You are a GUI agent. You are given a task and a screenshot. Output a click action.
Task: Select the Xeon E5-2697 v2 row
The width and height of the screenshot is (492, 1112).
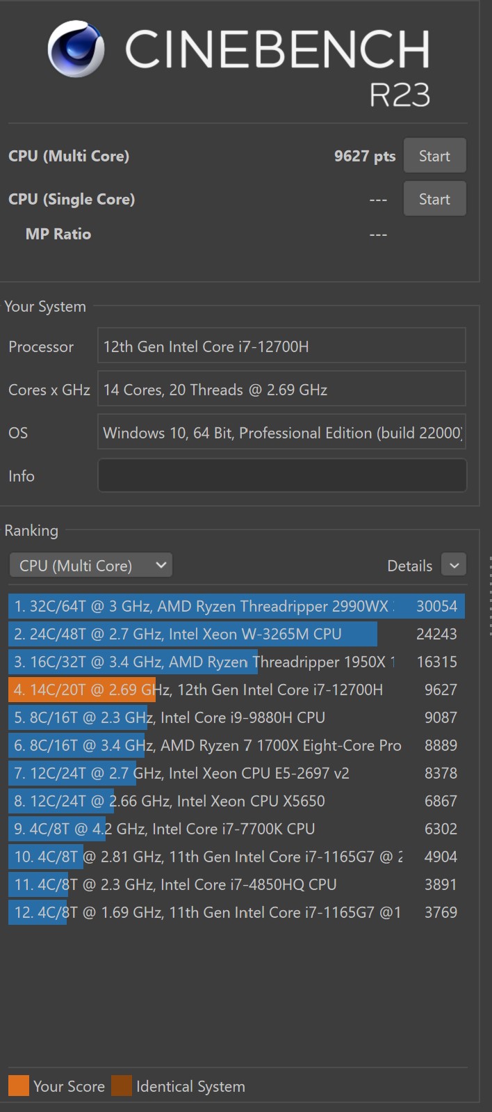(x=236, y=773)
